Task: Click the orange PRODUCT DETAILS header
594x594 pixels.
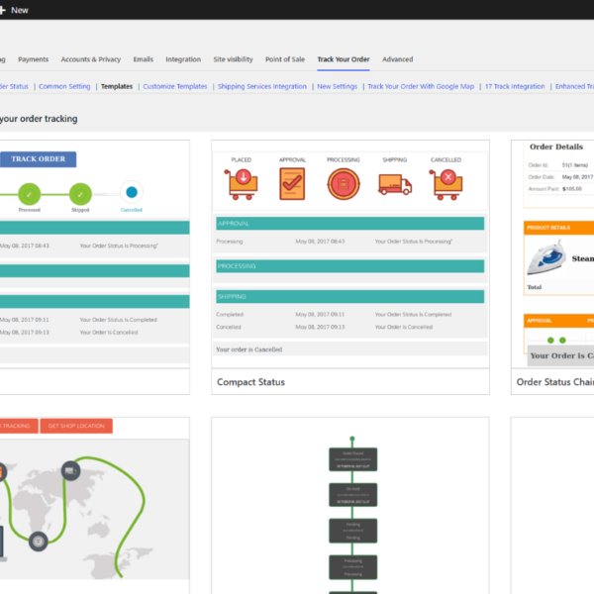Action: pos(558,228)
